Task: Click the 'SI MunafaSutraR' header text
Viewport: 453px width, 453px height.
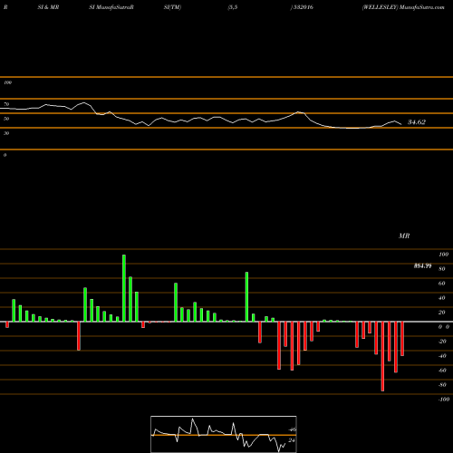Action: click(x=111, y=7)
